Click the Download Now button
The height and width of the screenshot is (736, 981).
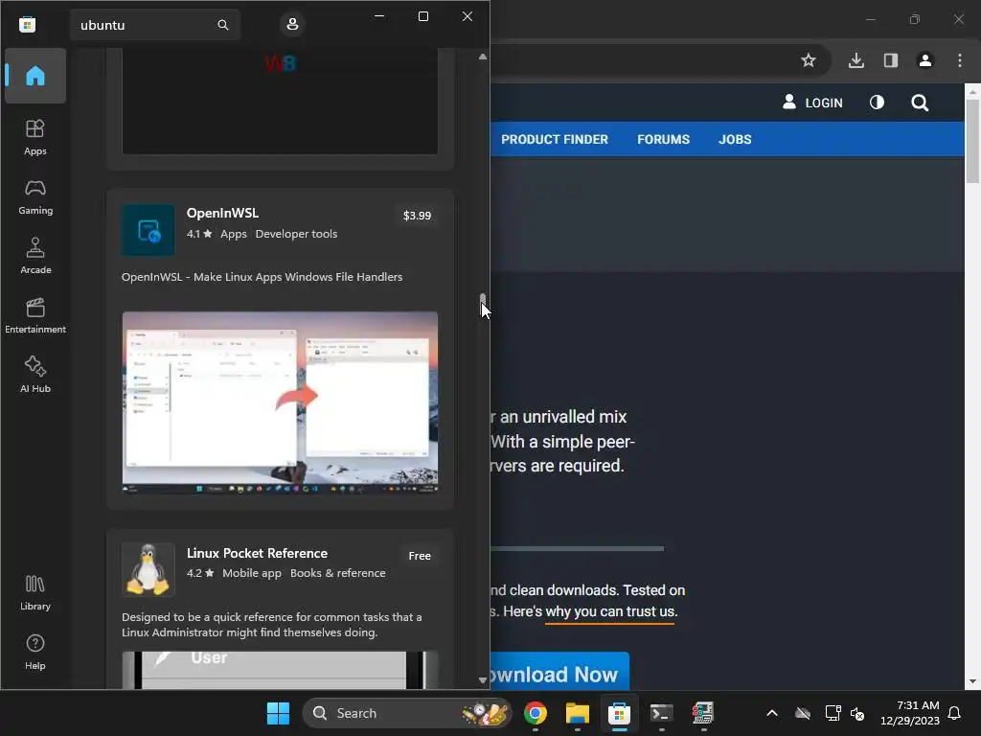pyautogui.click(x=559, y=672)
